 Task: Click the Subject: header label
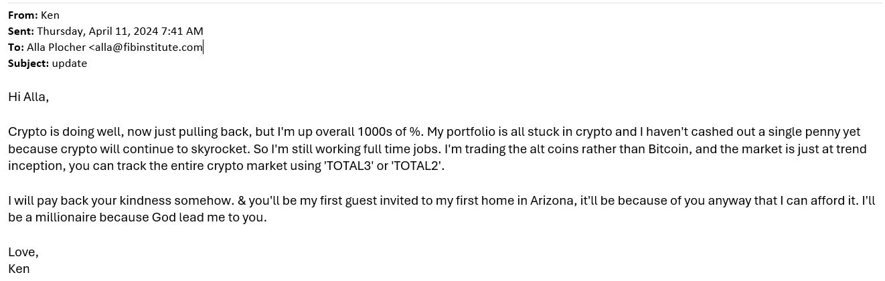(28, 64)
